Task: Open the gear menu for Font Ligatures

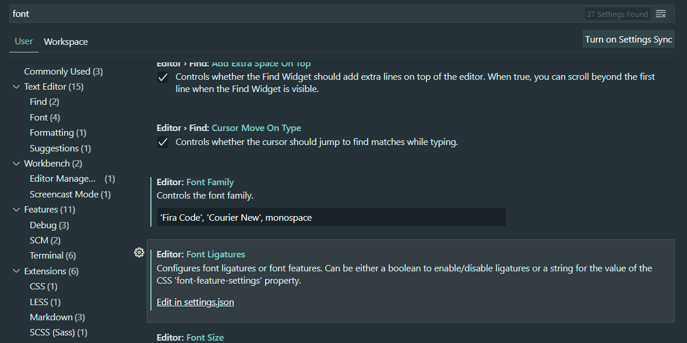Action: click(139, 252)
